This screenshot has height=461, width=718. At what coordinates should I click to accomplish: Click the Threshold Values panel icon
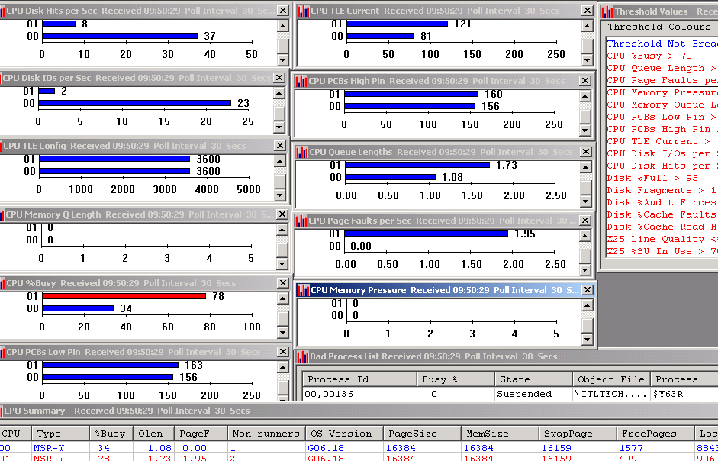(608, 11)
